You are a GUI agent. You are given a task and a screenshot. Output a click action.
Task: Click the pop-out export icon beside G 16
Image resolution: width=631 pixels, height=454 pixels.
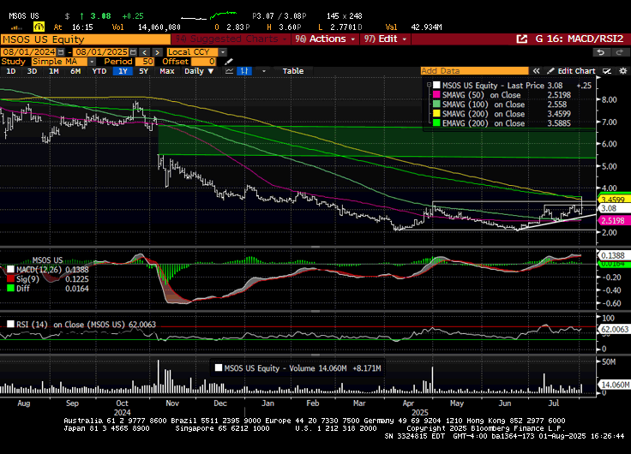click(521, 39)
